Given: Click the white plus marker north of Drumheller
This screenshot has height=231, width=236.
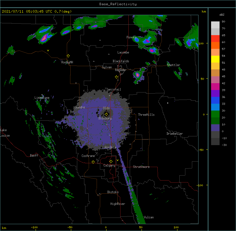Looking at the screenshot, I should [x=168, y=103].
